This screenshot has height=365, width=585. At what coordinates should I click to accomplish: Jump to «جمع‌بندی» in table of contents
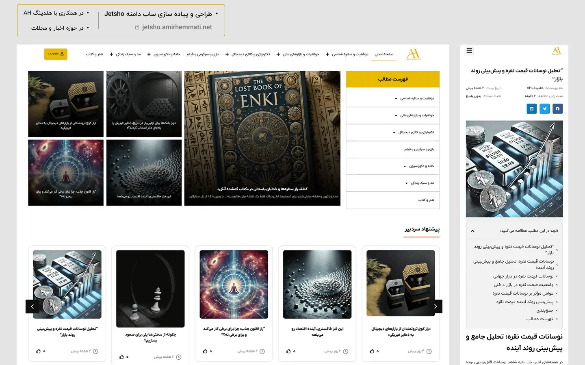click(x=545, y=311)
